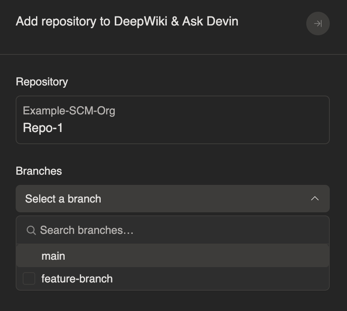Select the search icon in the branch filter
Image resolution: width=347 pixels, height=311 pixels.
coord(31,230)
